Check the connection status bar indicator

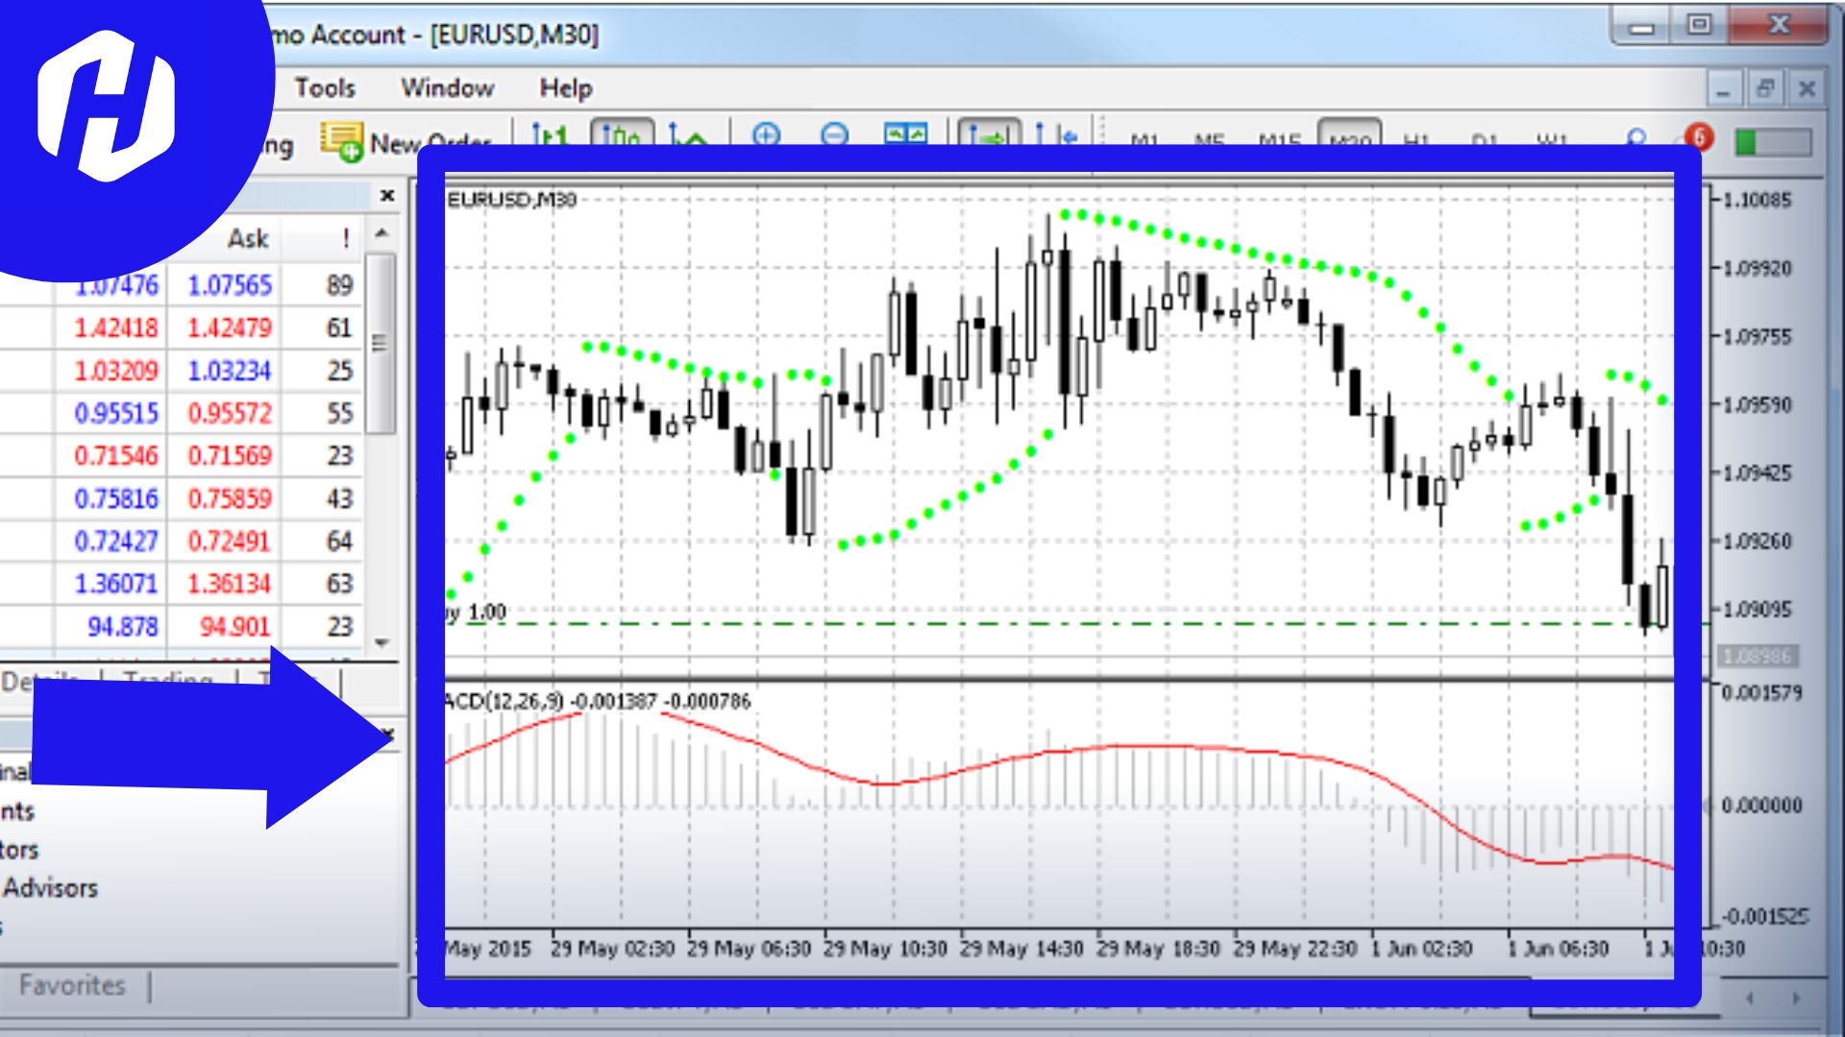click(1773, 142)
